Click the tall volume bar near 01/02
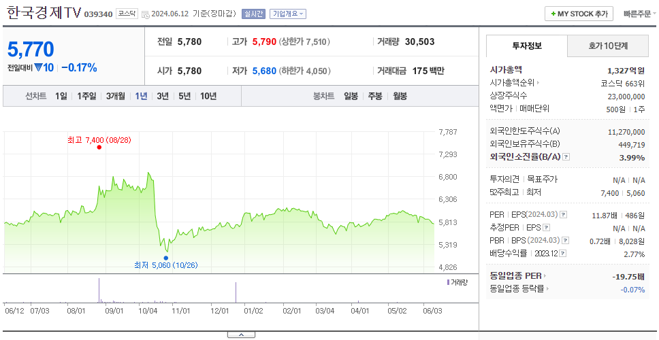The width and height of the screenshot is (659, 340). point(236,292)
